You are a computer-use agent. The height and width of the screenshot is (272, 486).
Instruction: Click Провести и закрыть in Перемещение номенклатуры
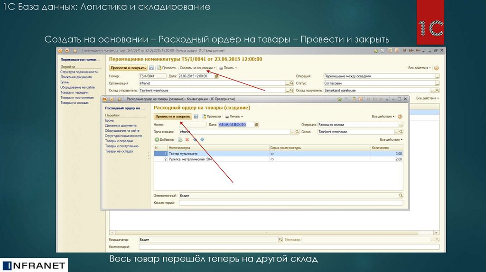tap(128, 68)
